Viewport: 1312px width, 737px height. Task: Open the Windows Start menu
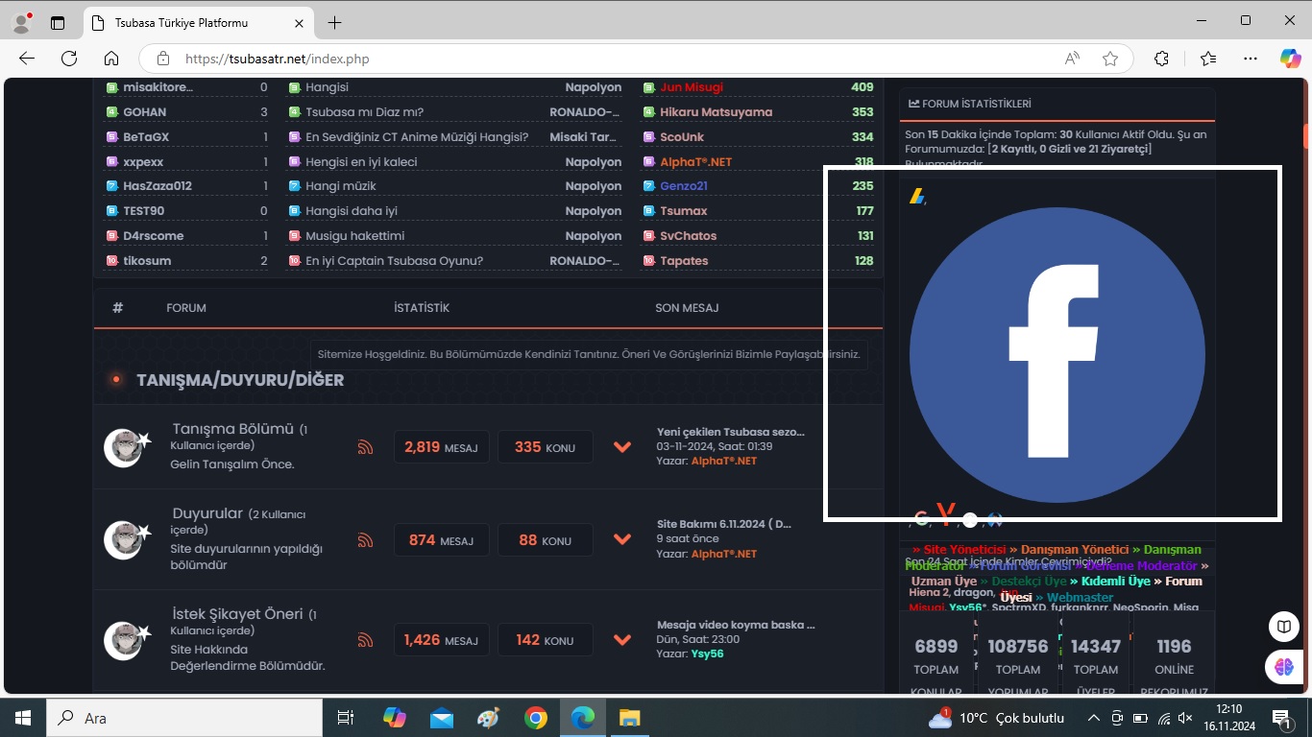pyautogui.click(x=22, y=718)
